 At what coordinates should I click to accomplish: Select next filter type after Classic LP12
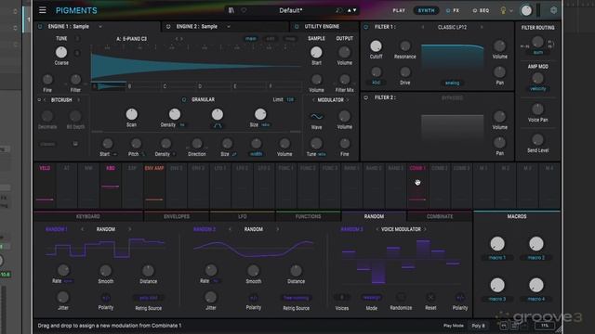pos(482,27)
